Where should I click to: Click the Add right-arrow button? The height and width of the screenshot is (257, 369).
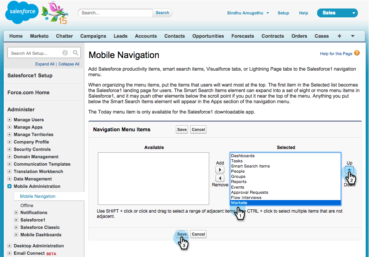pyautogui.click(x=220, y=170)
